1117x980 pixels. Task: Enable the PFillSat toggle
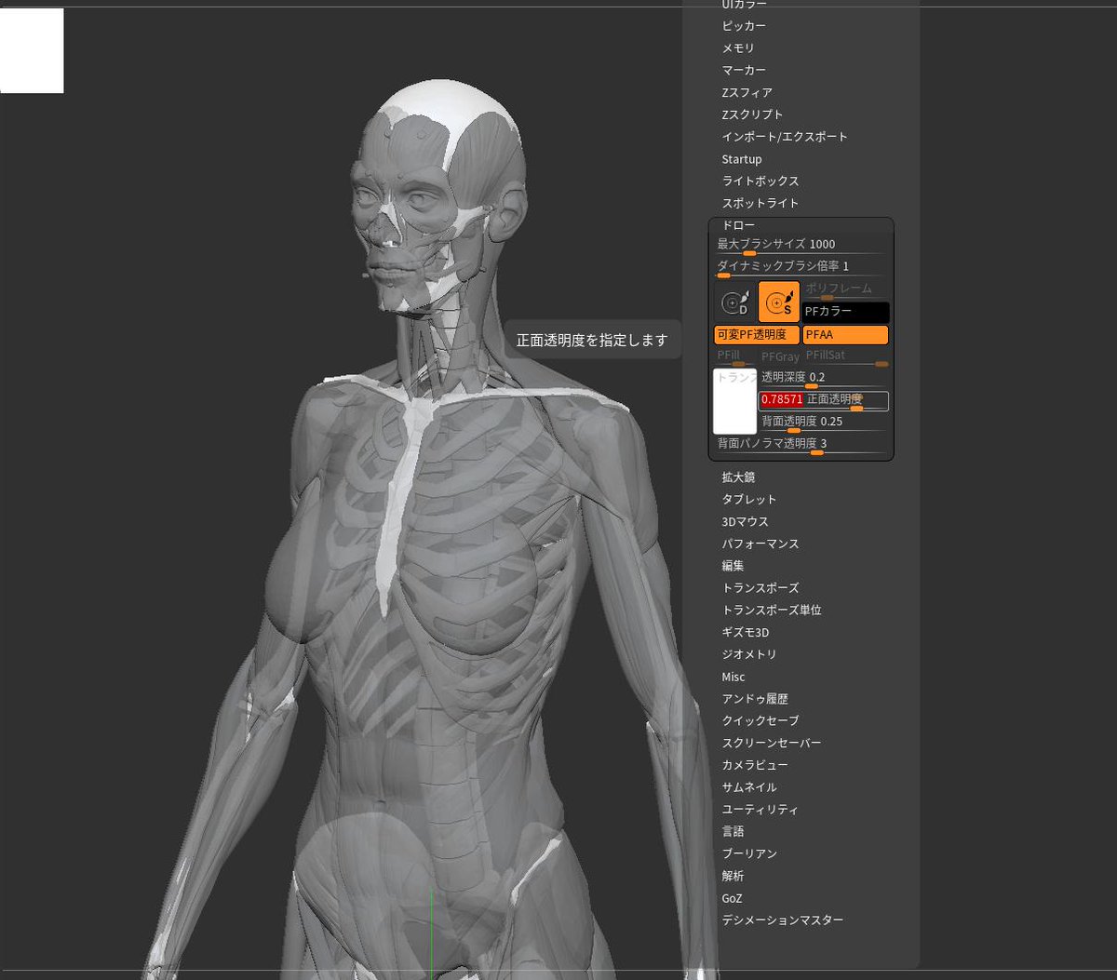point(826,355)
